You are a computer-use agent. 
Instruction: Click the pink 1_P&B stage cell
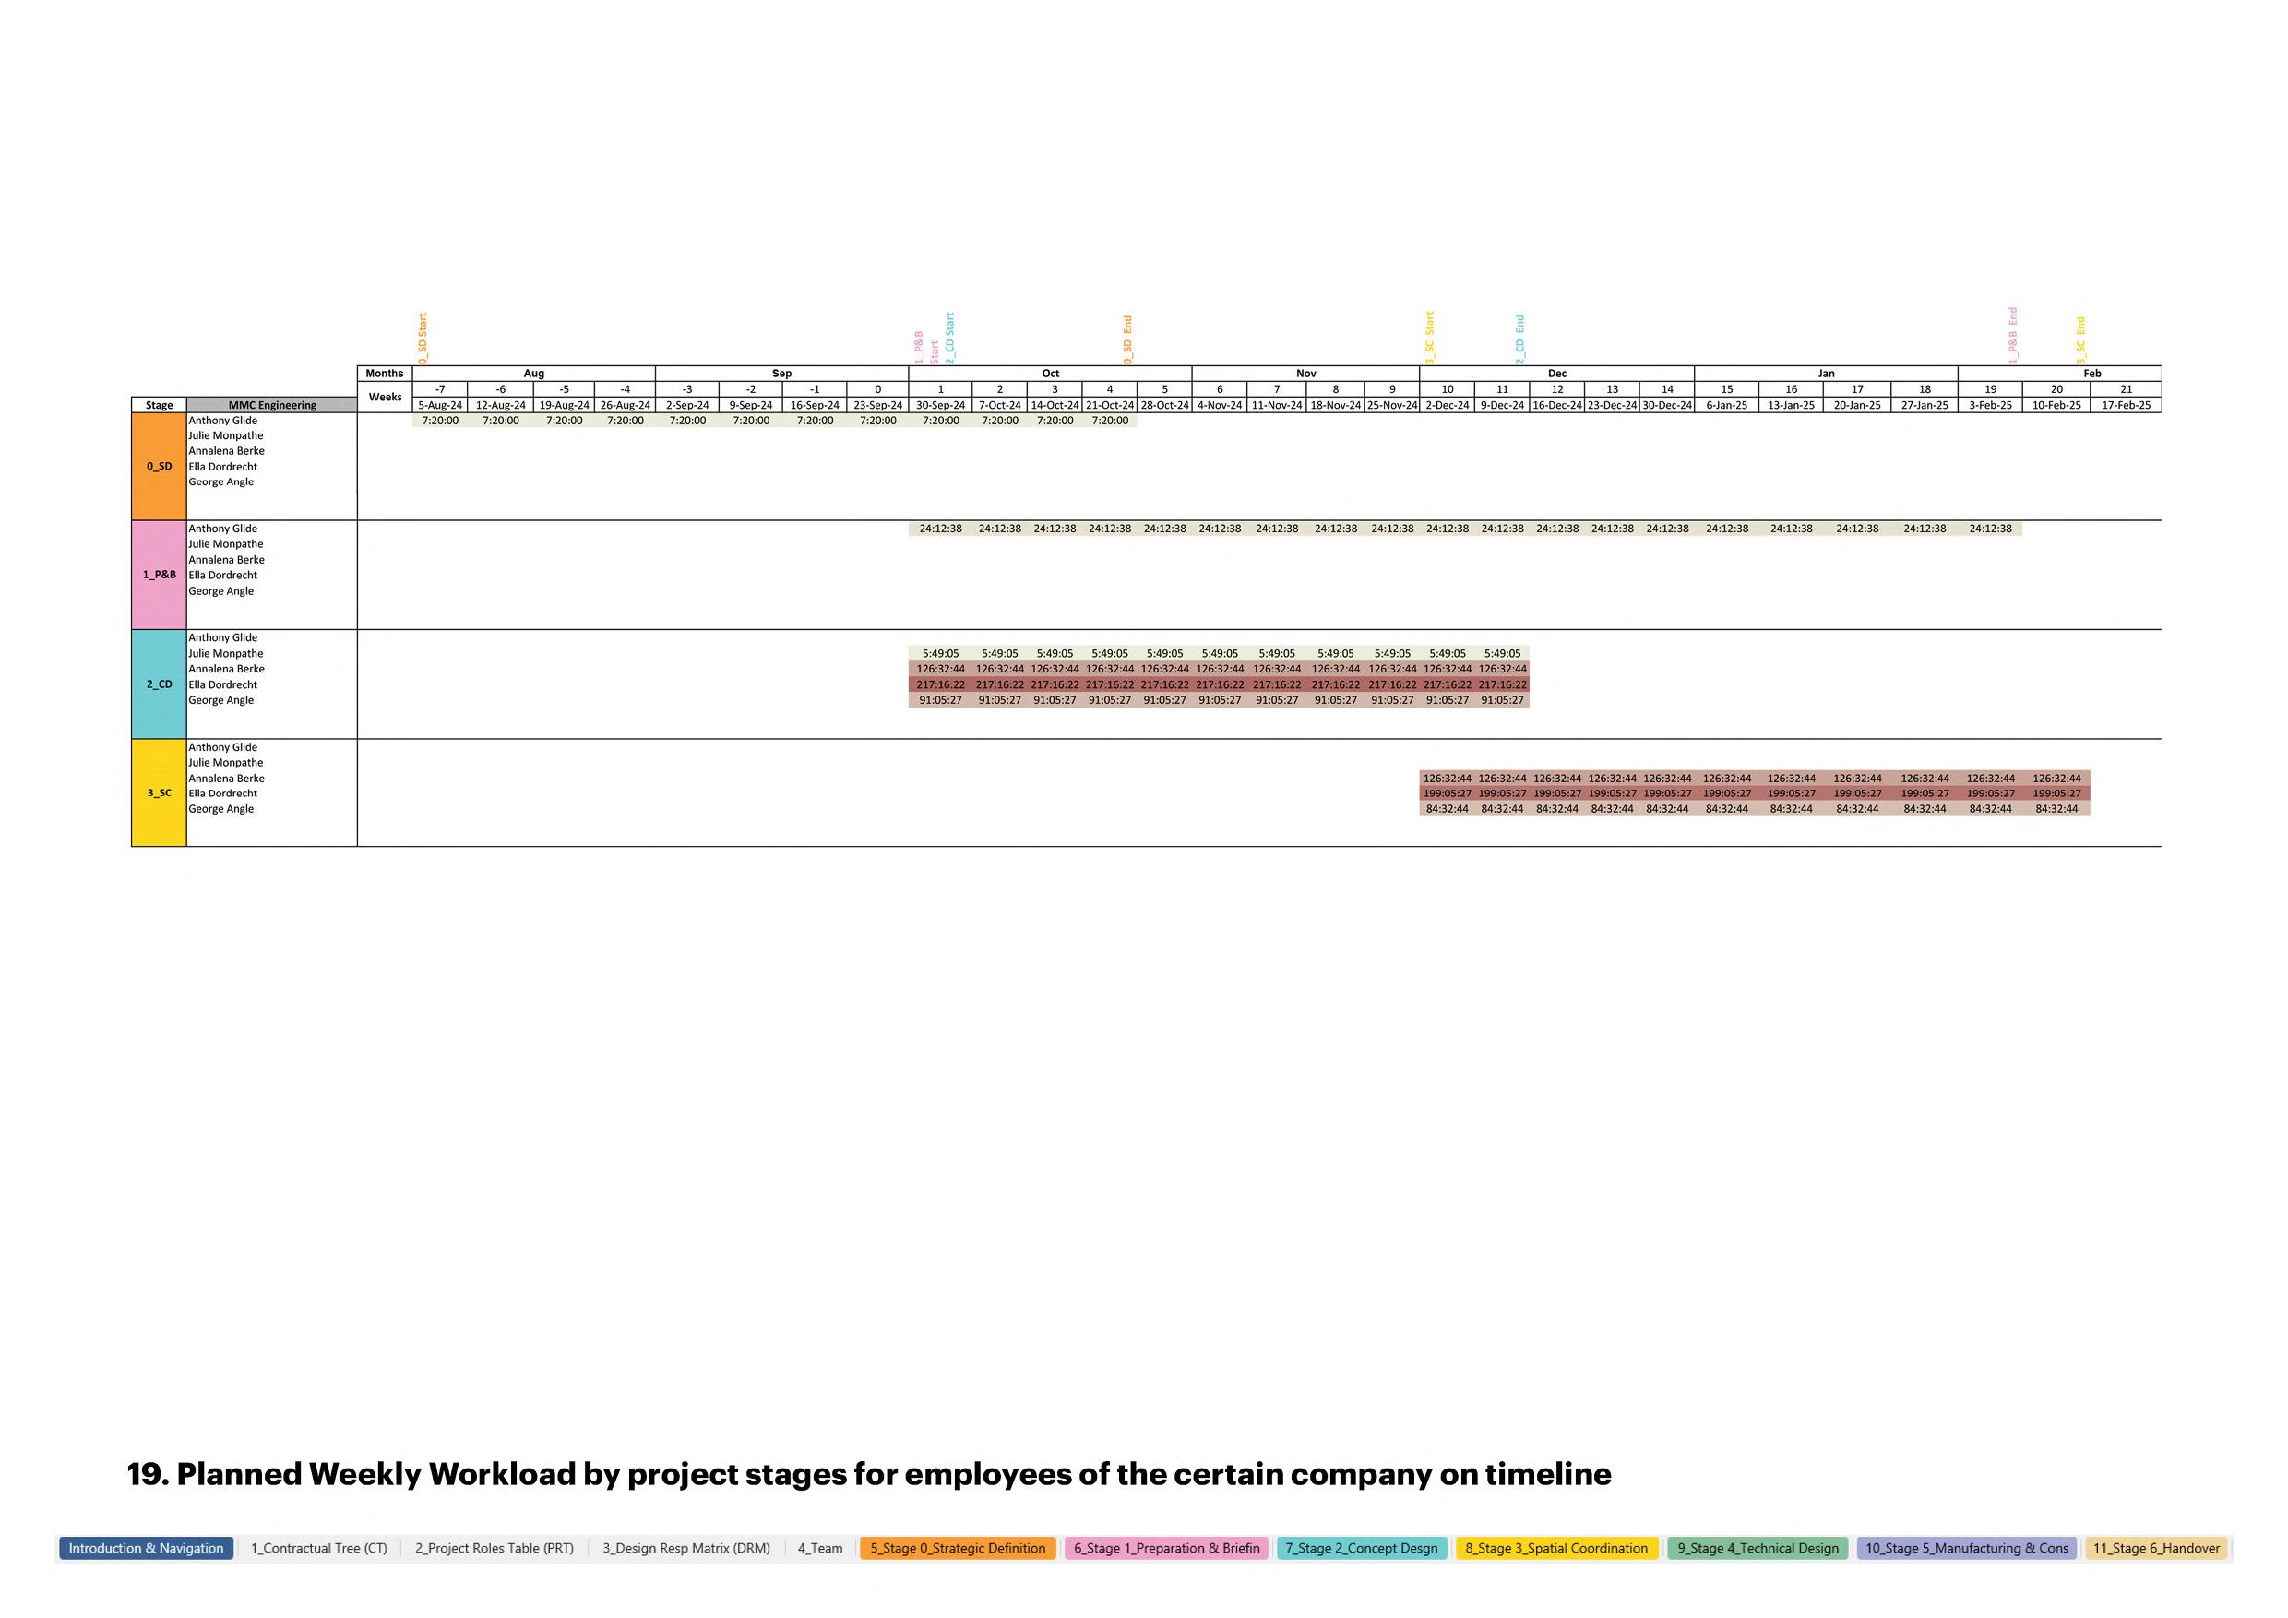coord(159,575)
